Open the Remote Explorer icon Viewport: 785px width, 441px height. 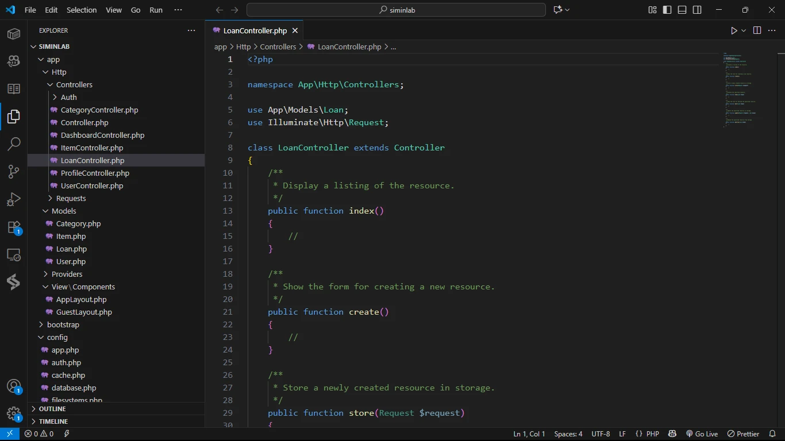pos(14,255)
